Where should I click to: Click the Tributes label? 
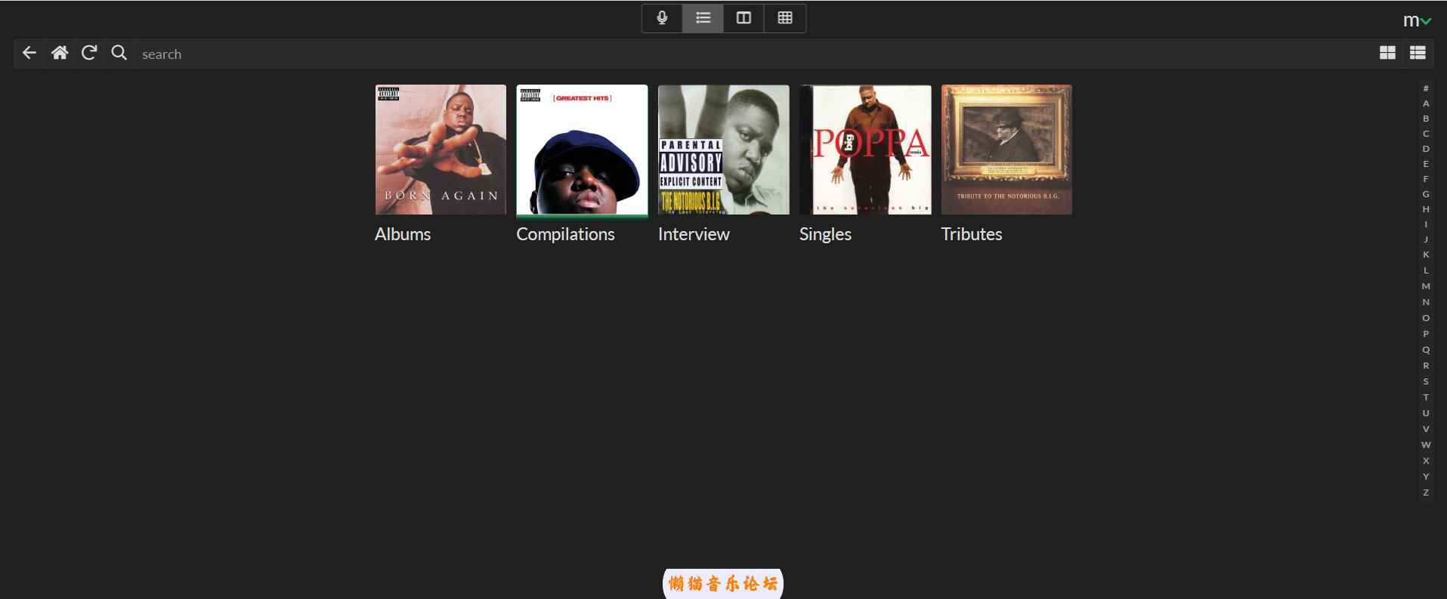pos(971,234)
